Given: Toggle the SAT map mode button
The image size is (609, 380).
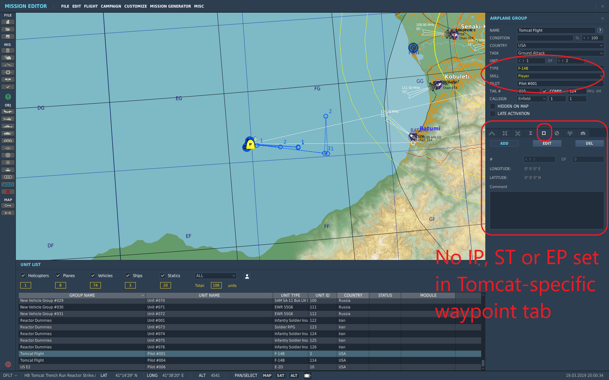Looking at the screenshot, I should [280, 376].
